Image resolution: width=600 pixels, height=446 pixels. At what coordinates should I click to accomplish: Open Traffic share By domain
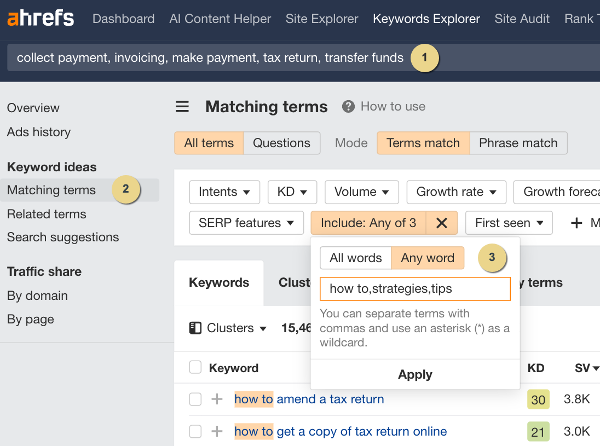(37, 296)
